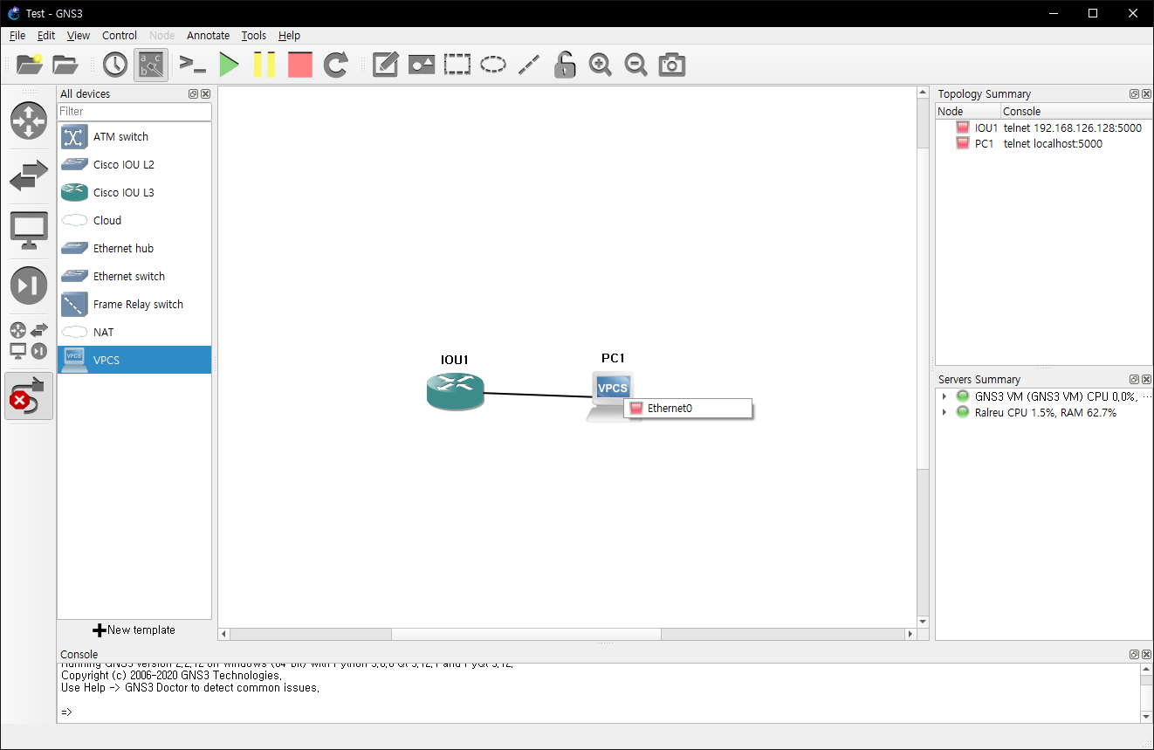Take a screenshot with camera icon
Image resolution: width=1154 pixels, height=750 pixels.
click(672, 65)
